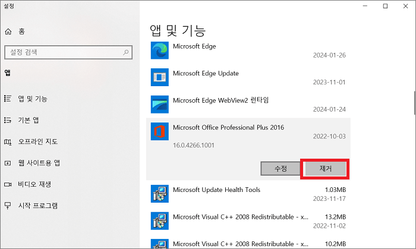The width and height of the screenshot is (416, 249).
Task: Click the Microsoft Update Health Tools icon
Action: pos(160,194)
